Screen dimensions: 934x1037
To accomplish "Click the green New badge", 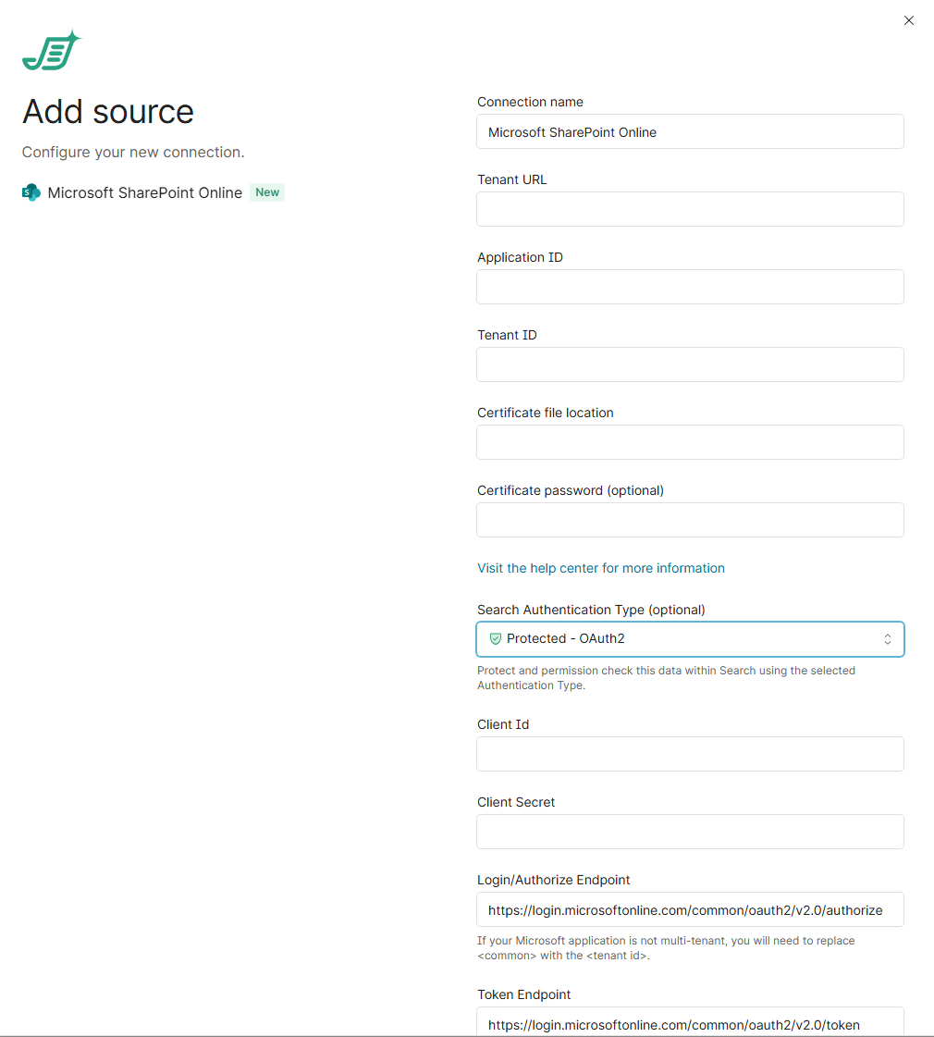I will click(x=267, y=192).
